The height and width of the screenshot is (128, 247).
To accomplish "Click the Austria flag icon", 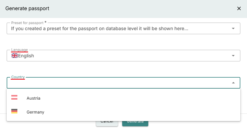I will (x=14, y=97).
